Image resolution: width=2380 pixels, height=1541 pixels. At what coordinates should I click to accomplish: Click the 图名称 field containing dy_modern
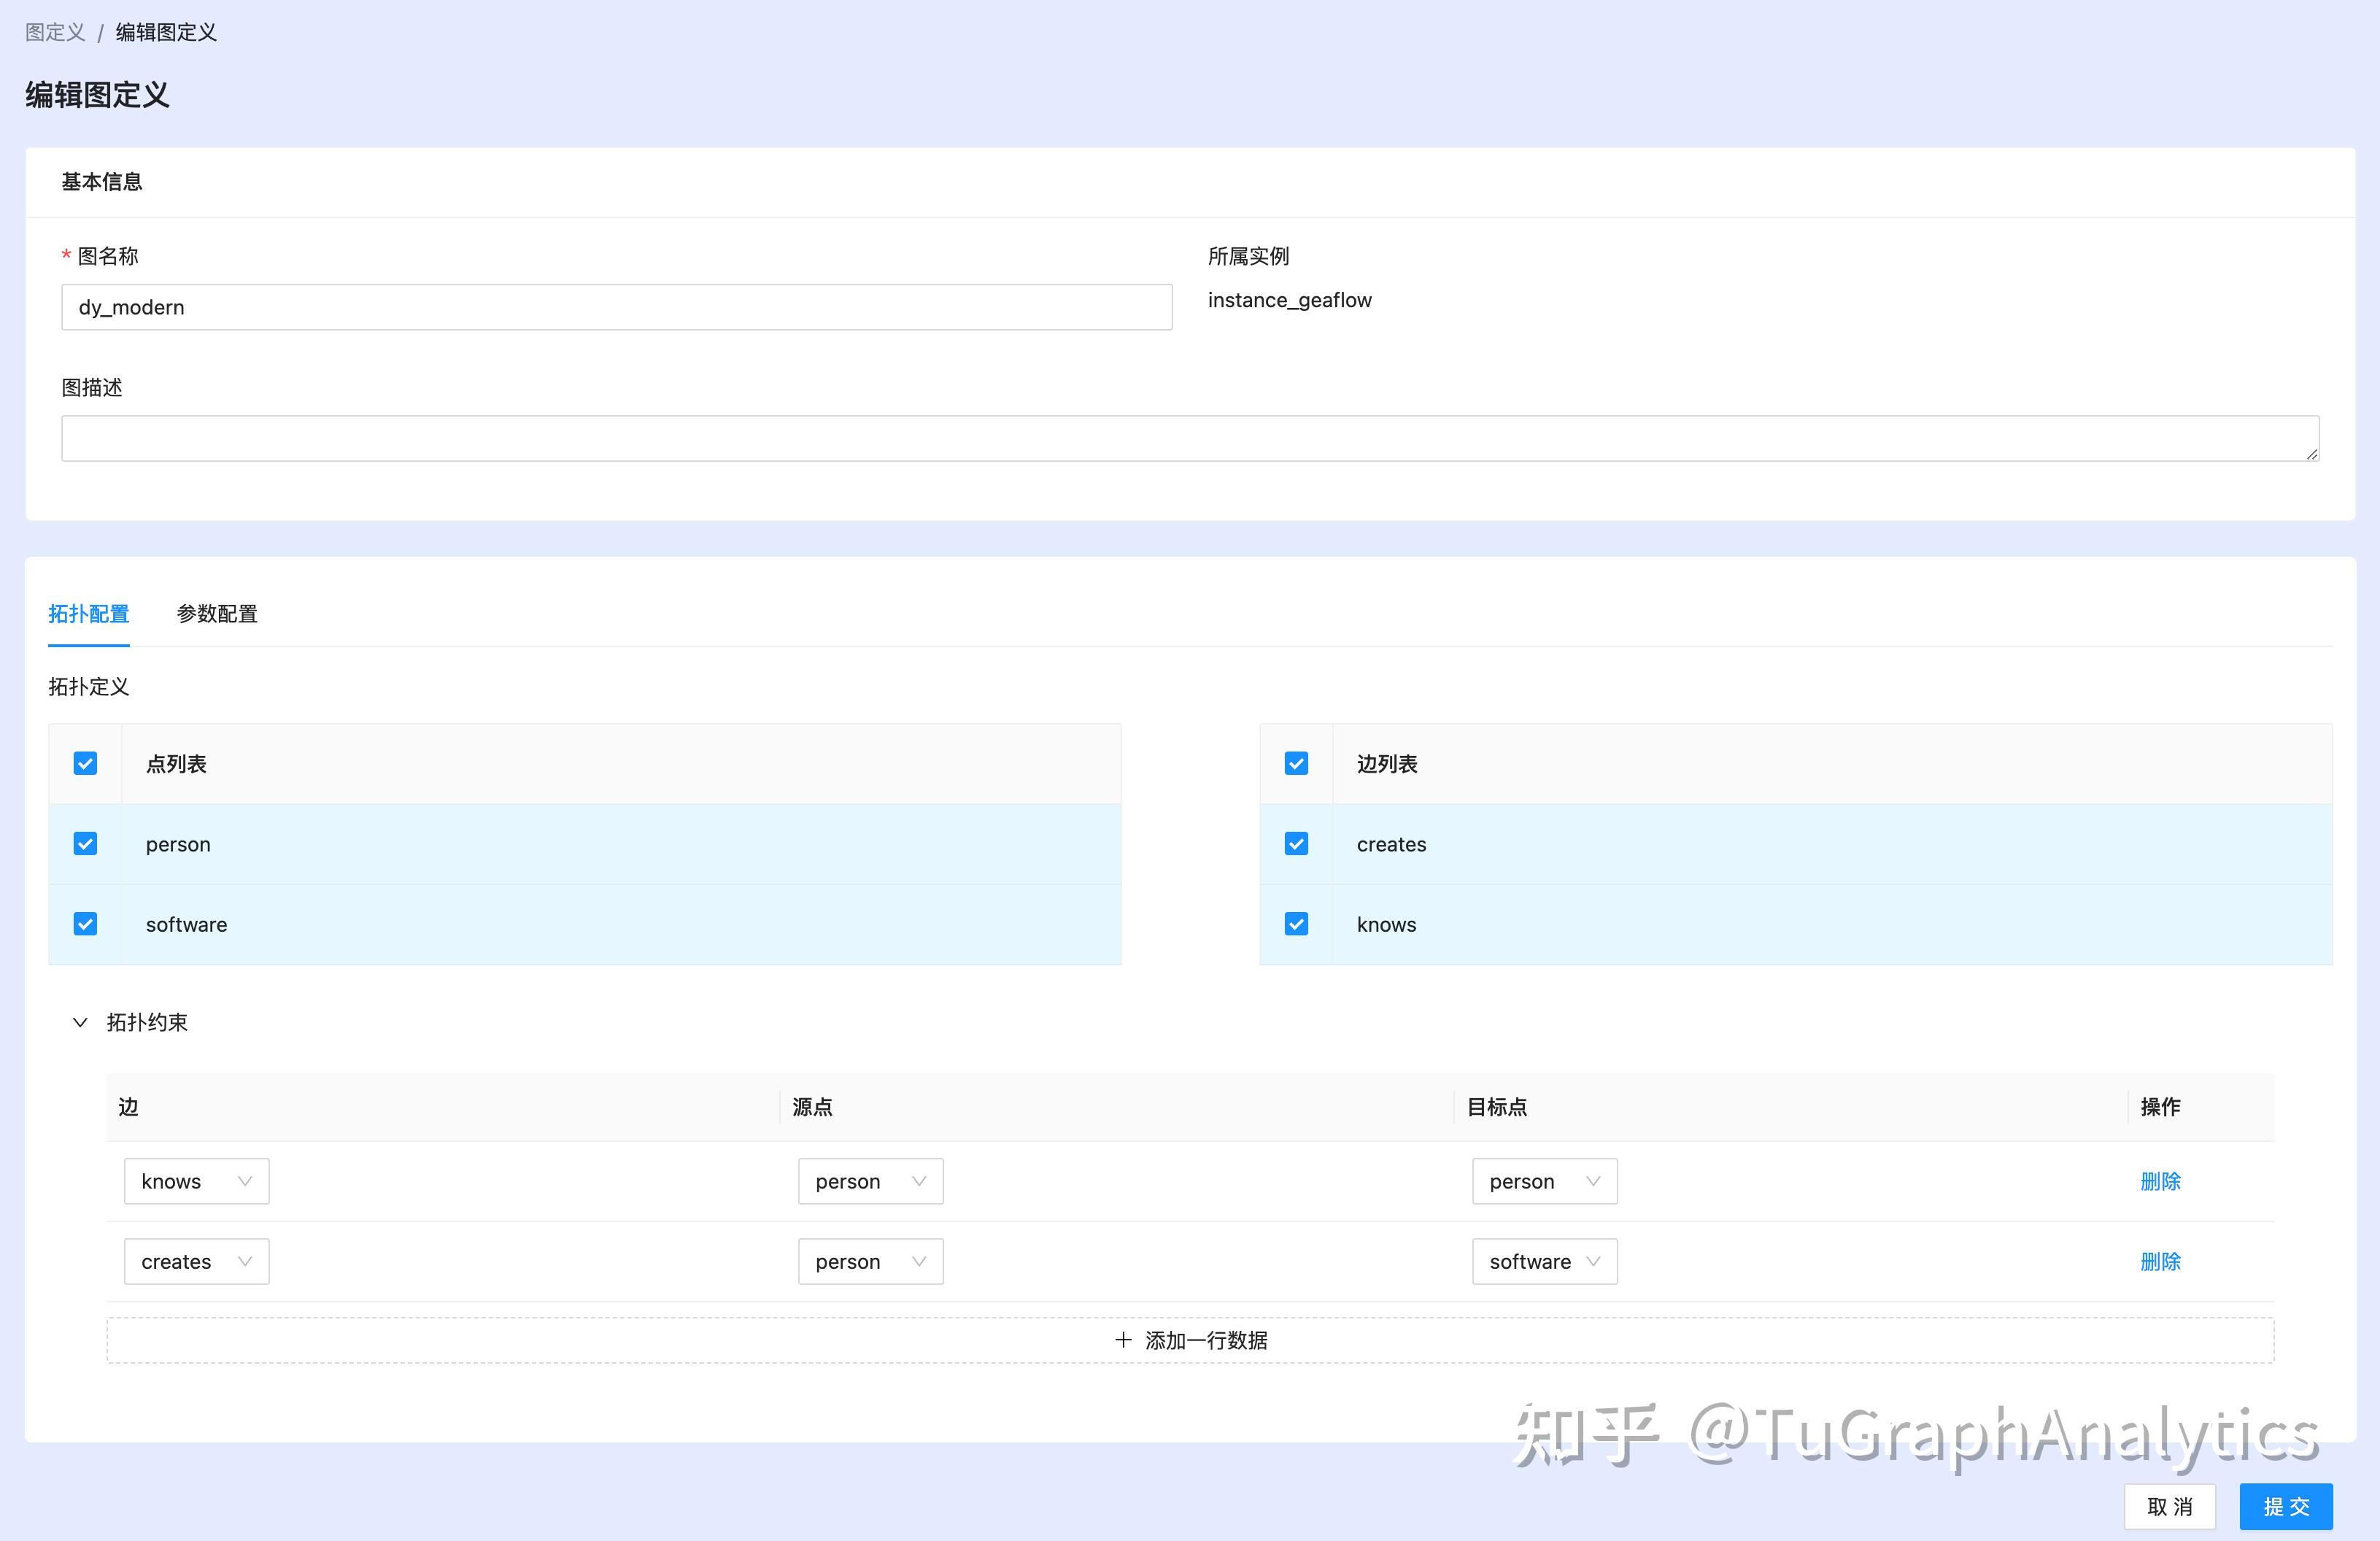point(616,307)
